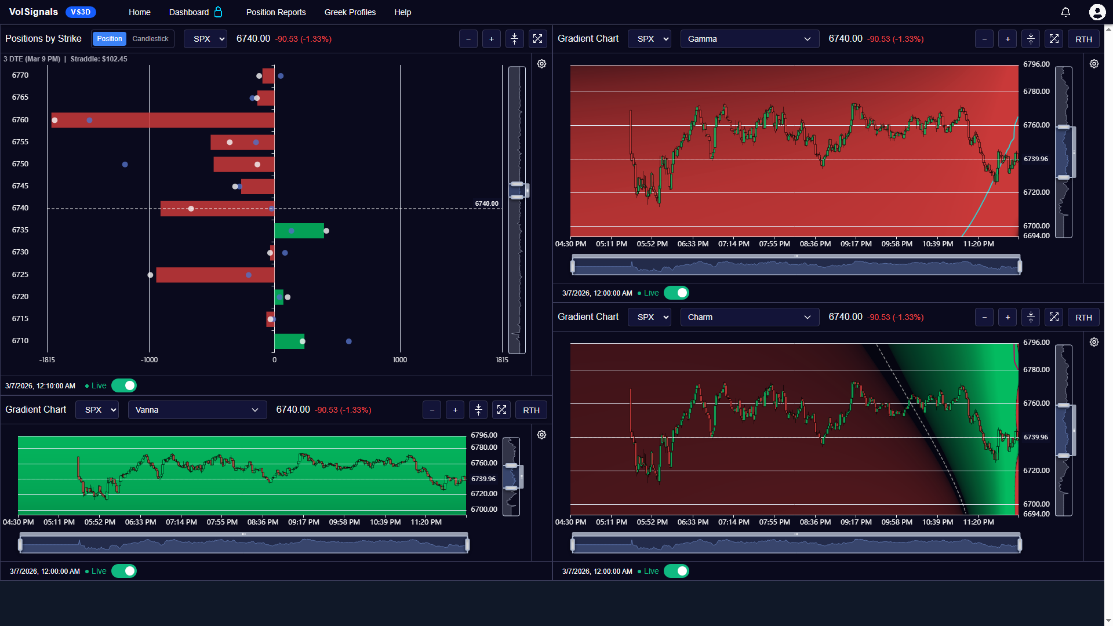
Task: Open settings gear of Positions by Strike chart
Action: pyautogui.click(x=541, y=64)
